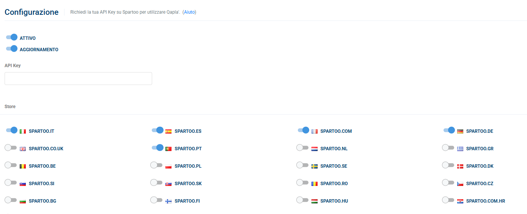Enable the SPARTOO.DK store toggle

[448, 165]
